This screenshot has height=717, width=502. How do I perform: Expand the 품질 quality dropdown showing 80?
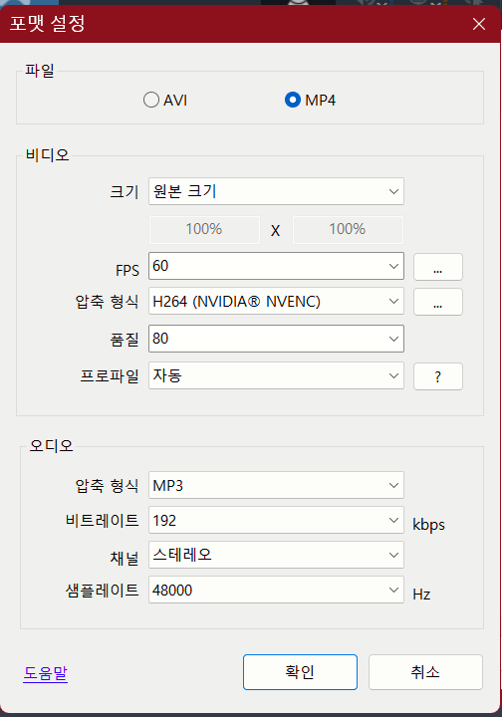pos(276,339)
